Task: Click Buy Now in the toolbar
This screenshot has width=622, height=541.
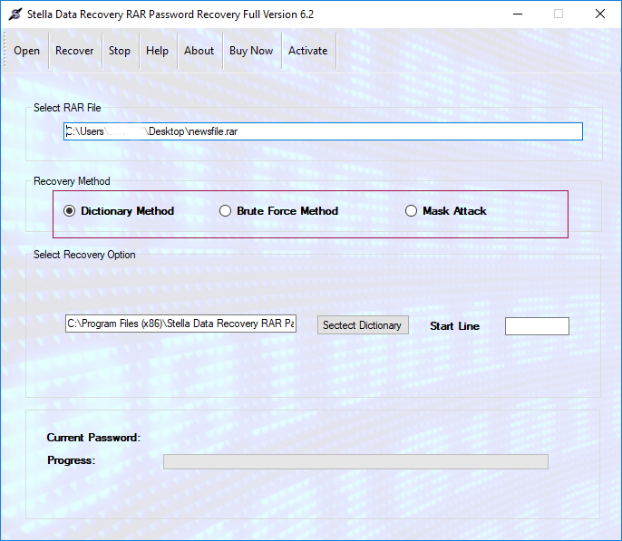Action: 251,51
